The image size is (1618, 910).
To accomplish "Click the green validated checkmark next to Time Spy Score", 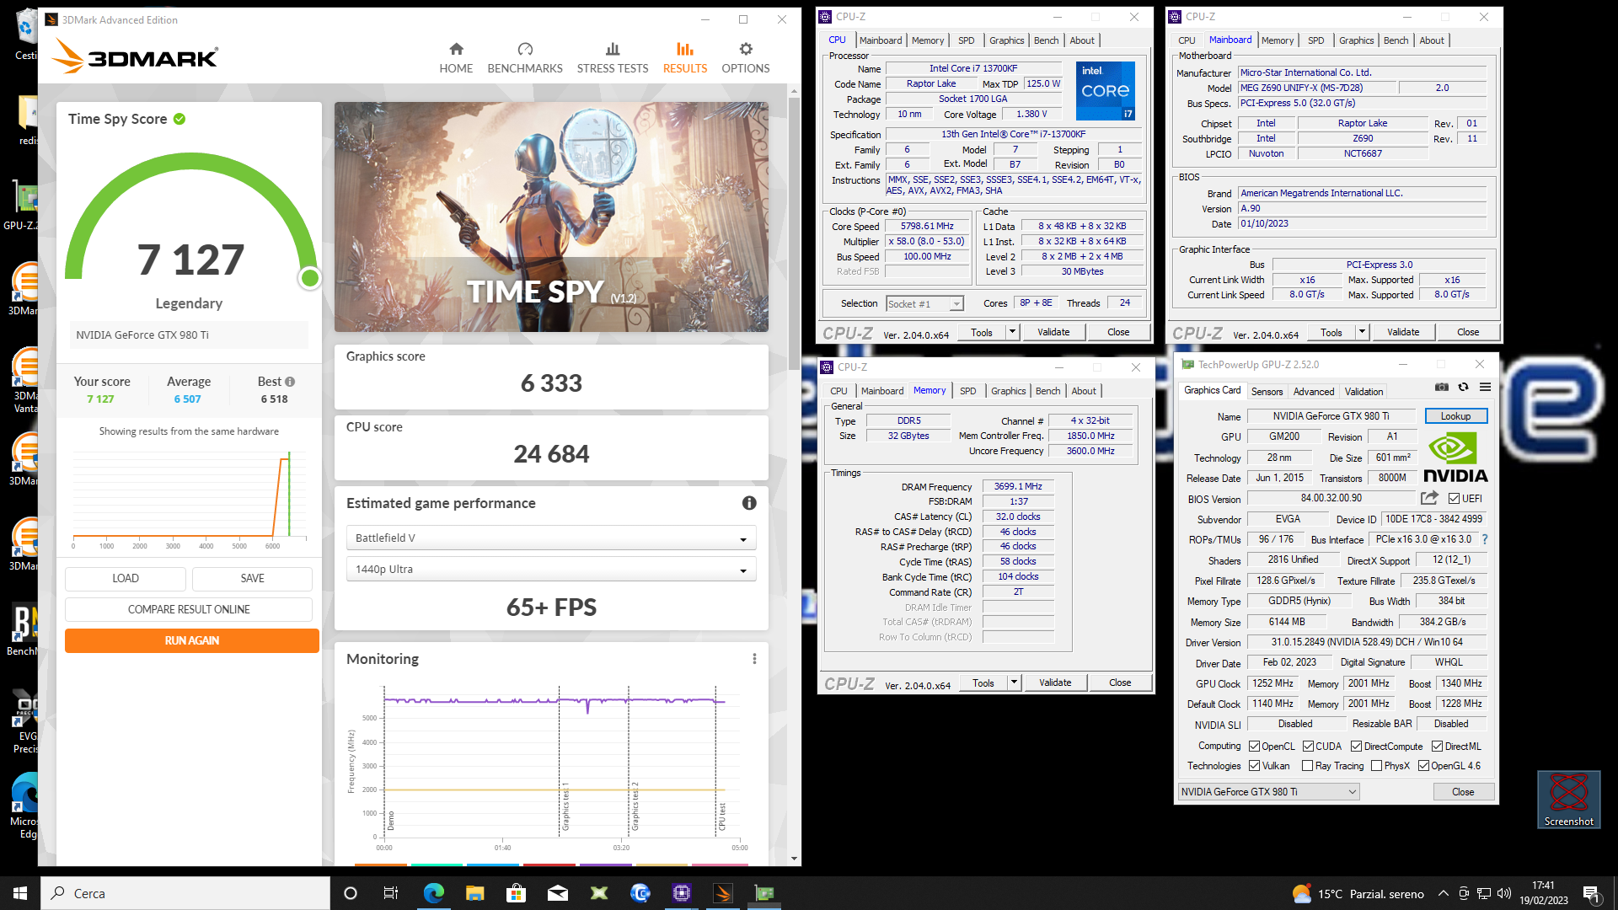I will coord(179,119).
